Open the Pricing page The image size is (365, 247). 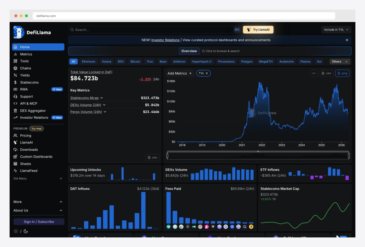38,135
